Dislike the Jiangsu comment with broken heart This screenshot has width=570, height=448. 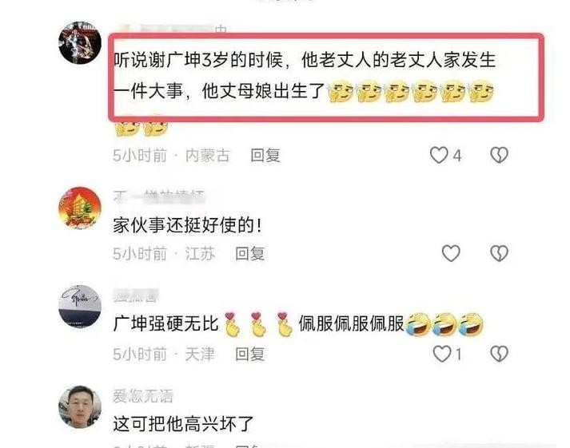point(499,253)
